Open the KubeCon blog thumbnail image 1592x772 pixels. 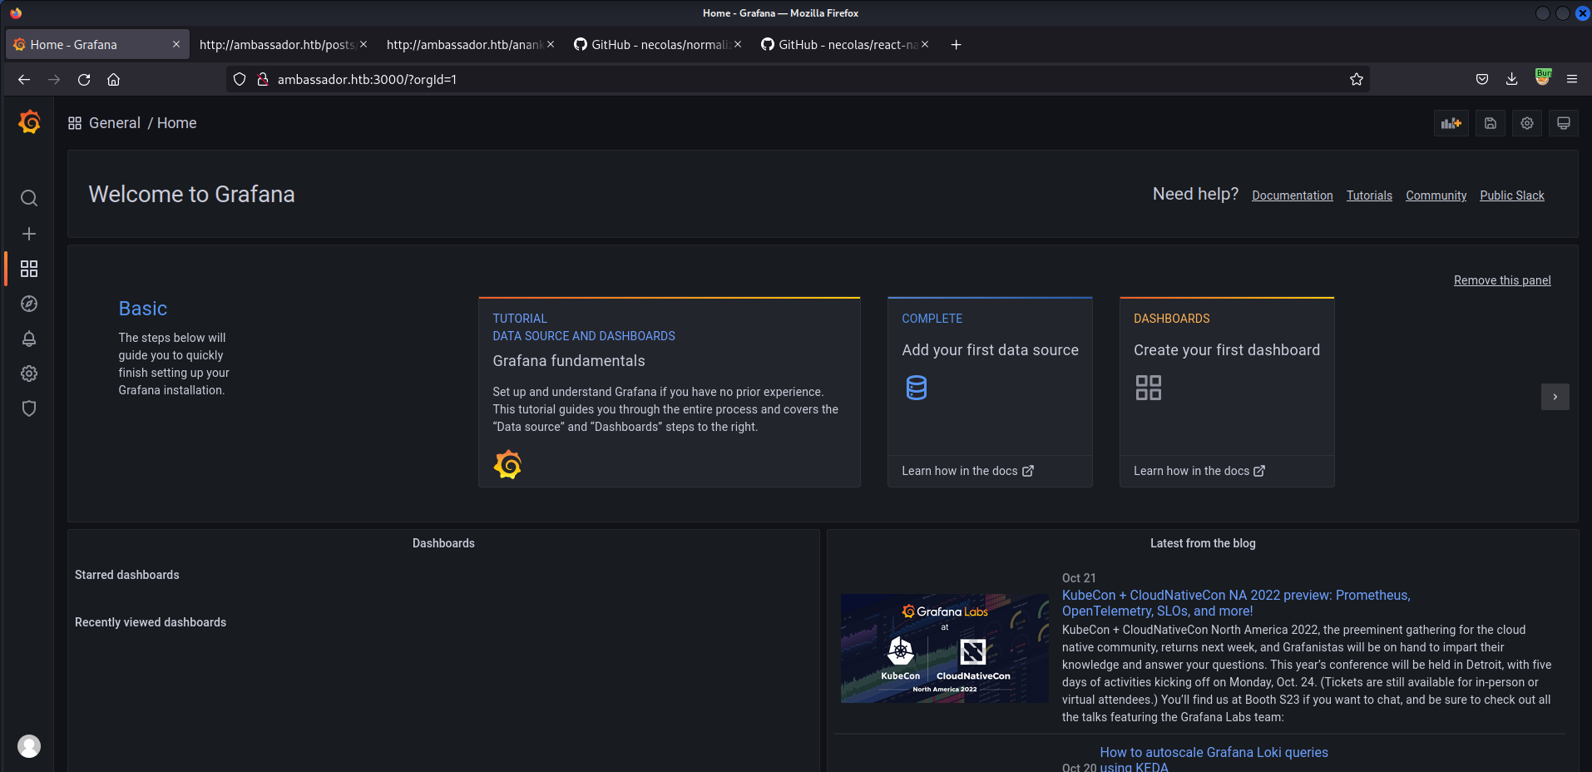(945, 648)
